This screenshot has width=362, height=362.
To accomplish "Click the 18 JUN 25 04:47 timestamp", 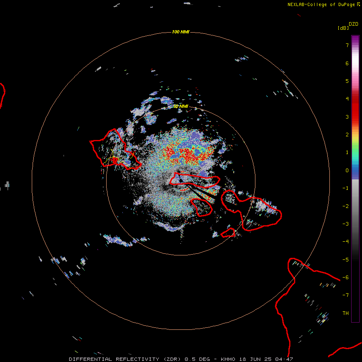I will tap(266, 359).
